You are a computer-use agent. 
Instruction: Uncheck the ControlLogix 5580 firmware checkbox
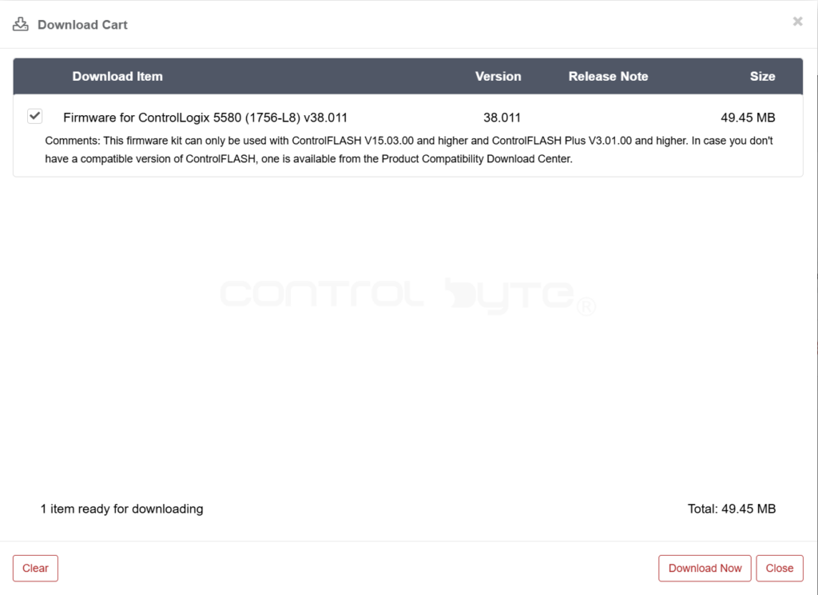[35, 116]
